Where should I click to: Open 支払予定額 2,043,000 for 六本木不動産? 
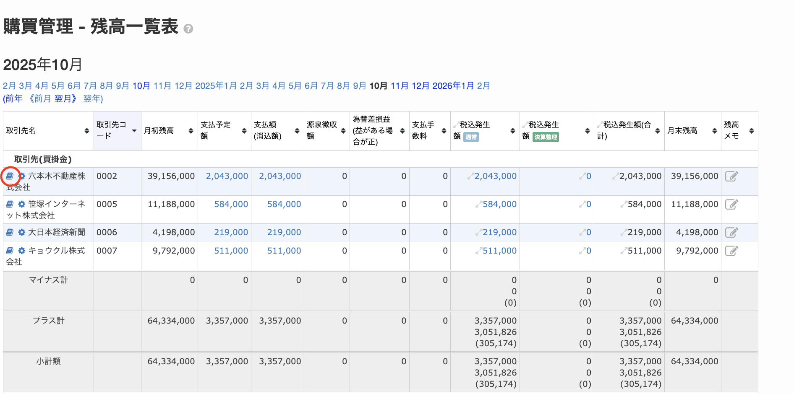pyautogui.click(x=227, y=176)
